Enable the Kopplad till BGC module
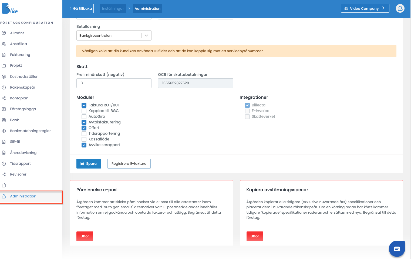 click(x=84, y=111)
